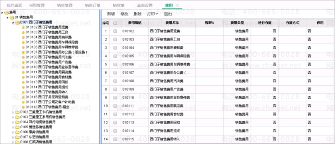
Task: Check the box for row 010109
Action: point(115,90)
